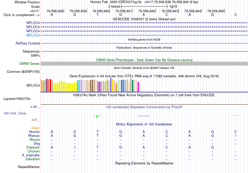Image resolution: width=248 pixels, height=173 pixels.
Task: Click the 'Click to complement -->' label
Action: (x=21, y=15)
